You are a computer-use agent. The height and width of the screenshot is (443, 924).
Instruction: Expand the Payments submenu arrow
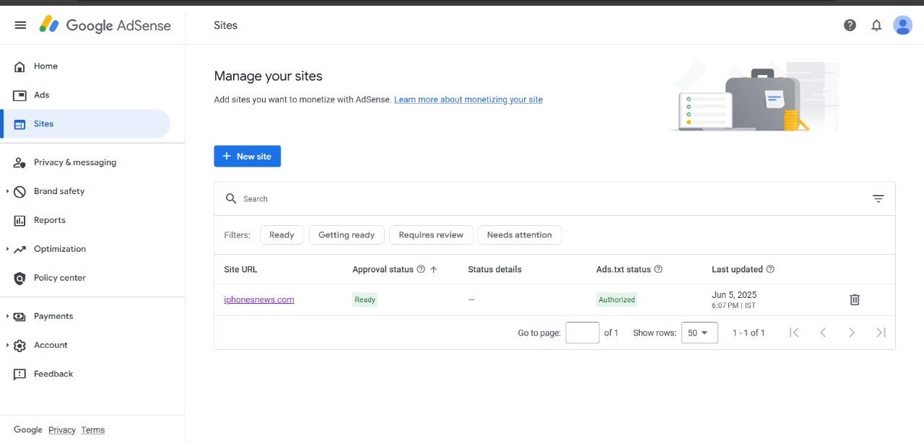7,316
